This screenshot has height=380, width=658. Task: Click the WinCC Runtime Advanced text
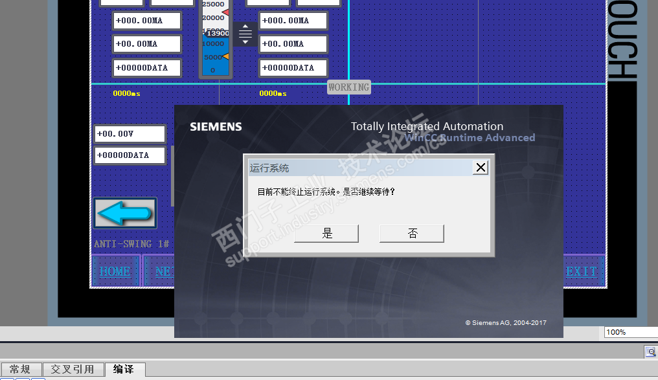click(x=470, y=138)
